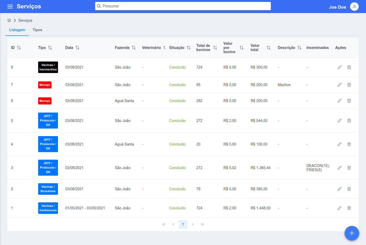Click Aguá Santa in row 6
Screen dimensions: 366x245
[124, 101]
